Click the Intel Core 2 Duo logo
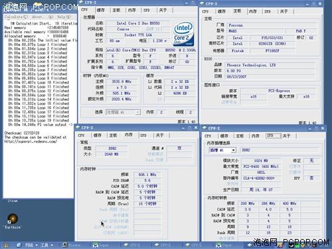 pyautogui.click(x=183, y=33)
